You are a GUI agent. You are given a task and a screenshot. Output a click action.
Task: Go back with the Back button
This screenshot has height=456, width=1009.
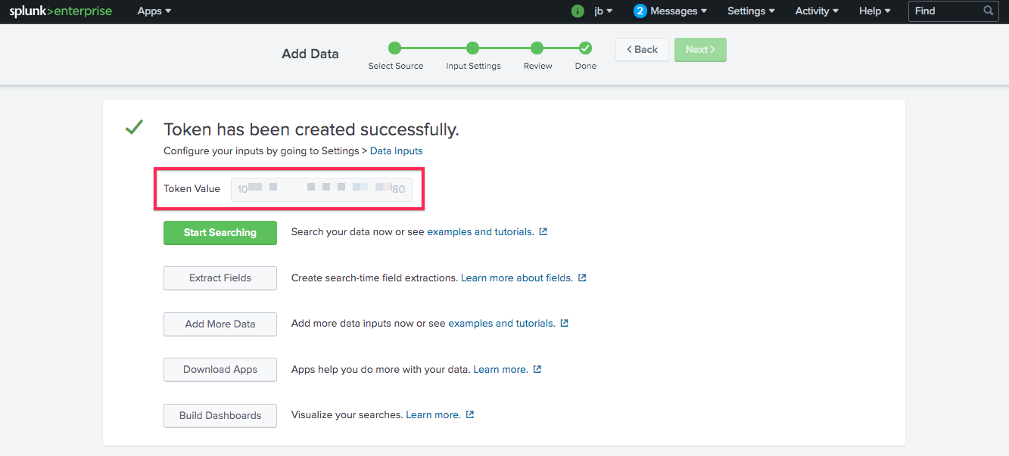642,50
